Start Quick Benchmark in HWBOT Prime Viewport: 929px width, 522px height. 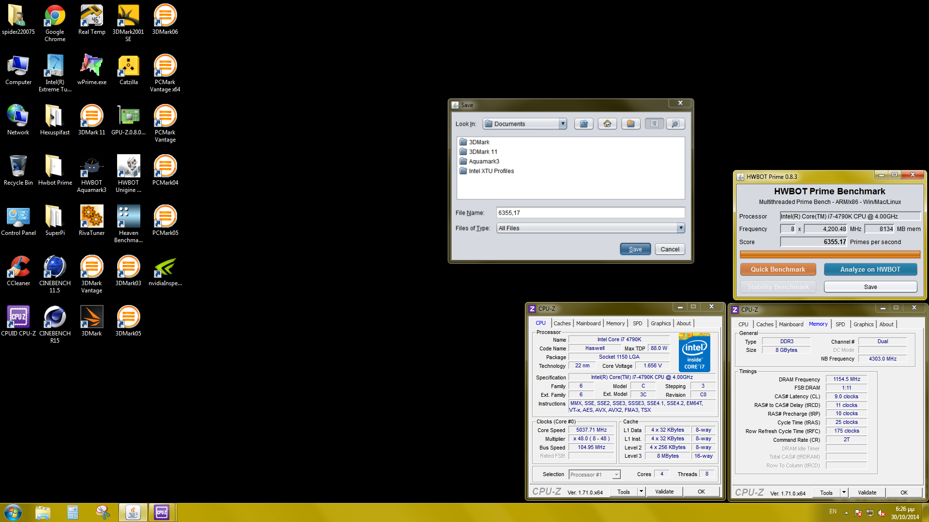[x=778, y=269]
